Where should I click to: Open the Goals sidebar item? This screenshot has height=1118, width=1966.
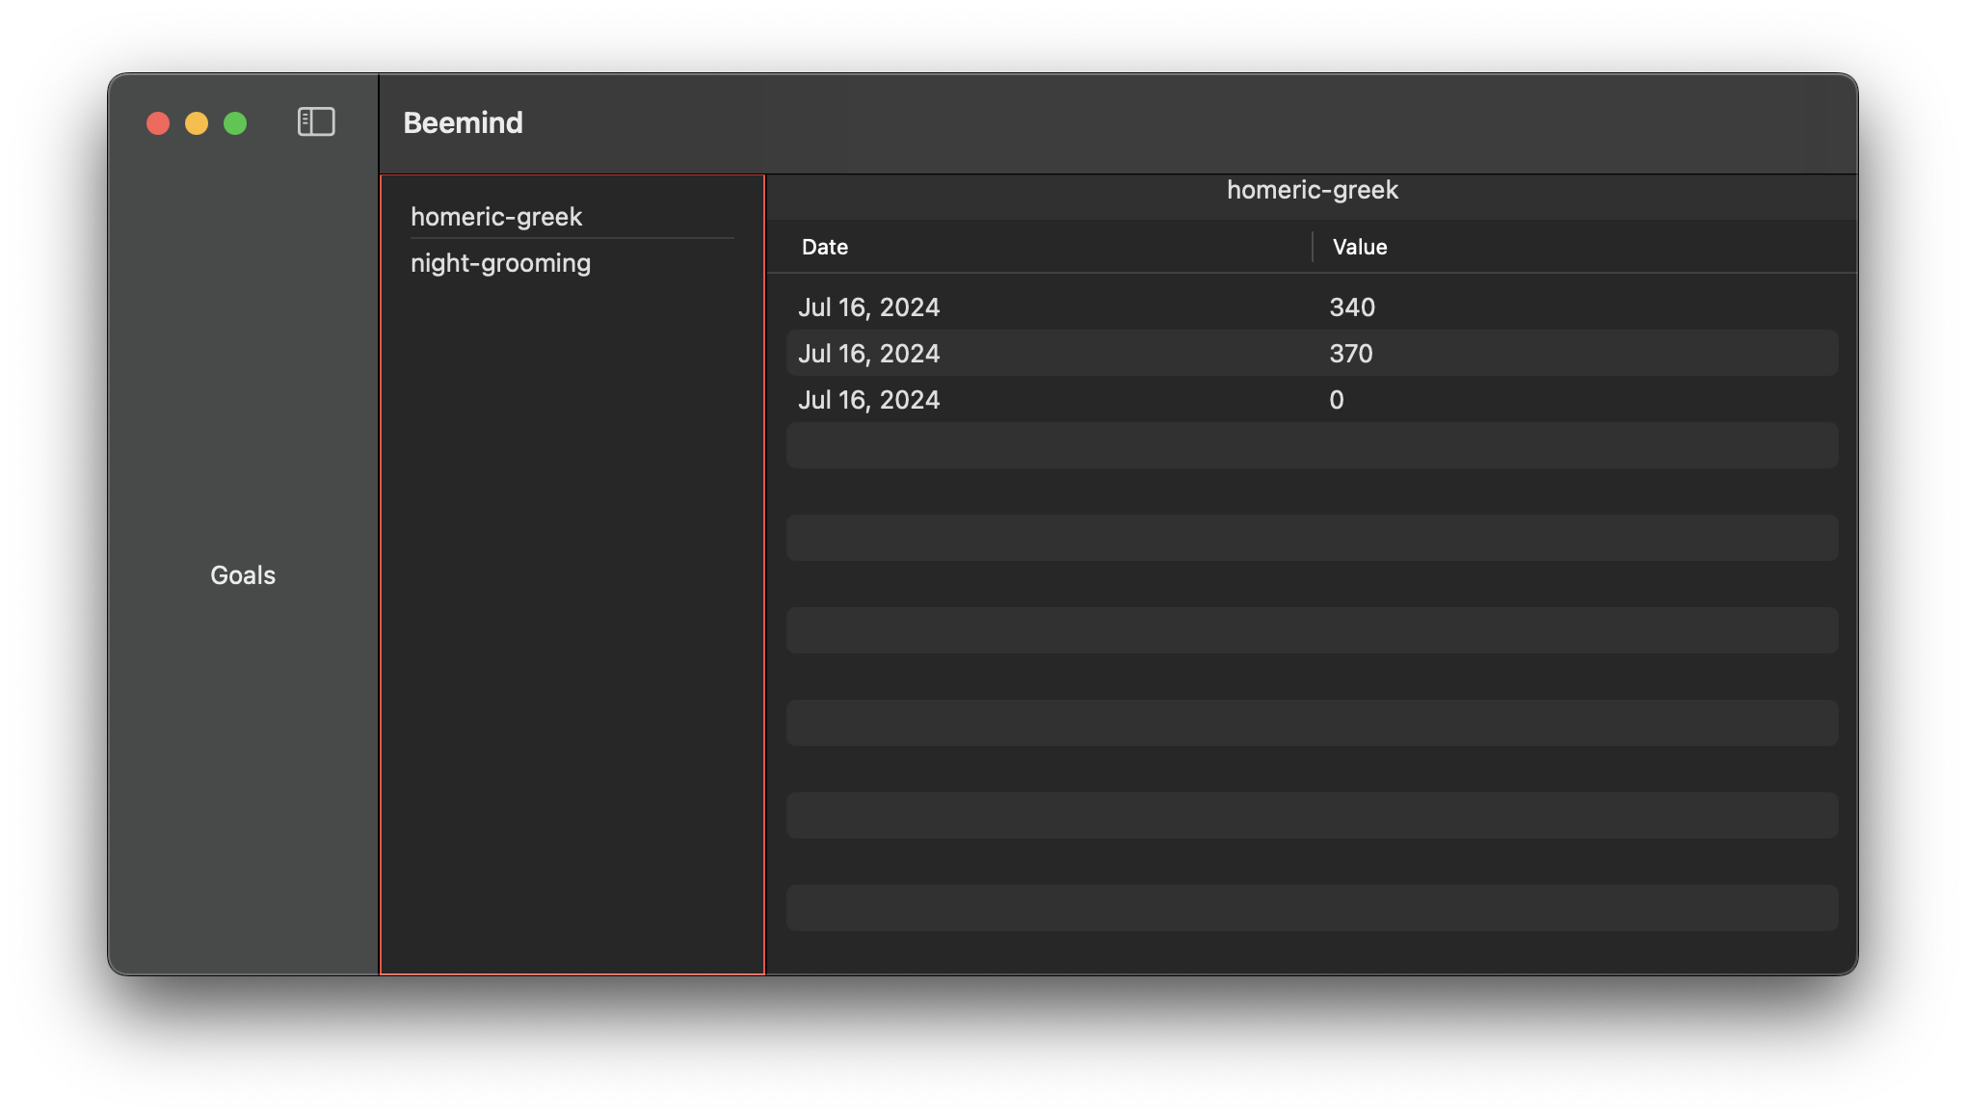[243, 575]
